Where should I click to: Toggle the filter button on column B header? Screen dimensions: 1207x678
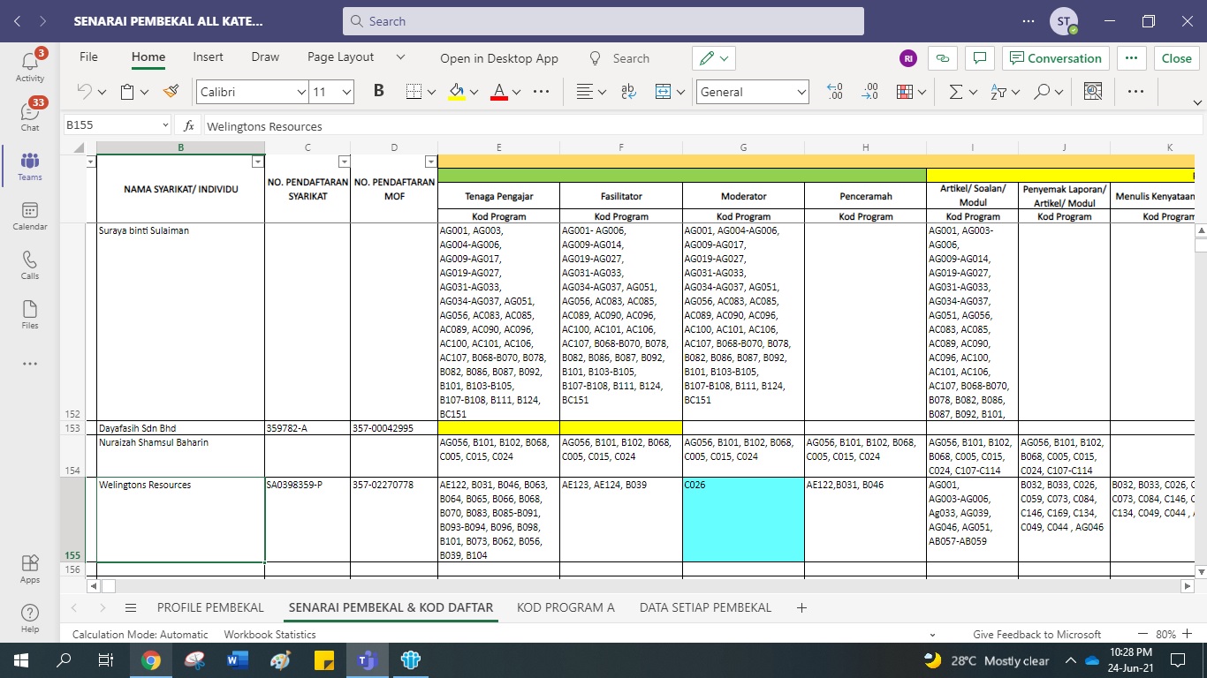pos(257,162)
